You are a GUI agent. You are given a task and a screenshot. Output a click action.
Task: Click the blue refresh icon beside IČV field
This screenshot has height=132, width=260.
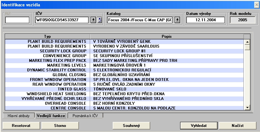(99, 20)
